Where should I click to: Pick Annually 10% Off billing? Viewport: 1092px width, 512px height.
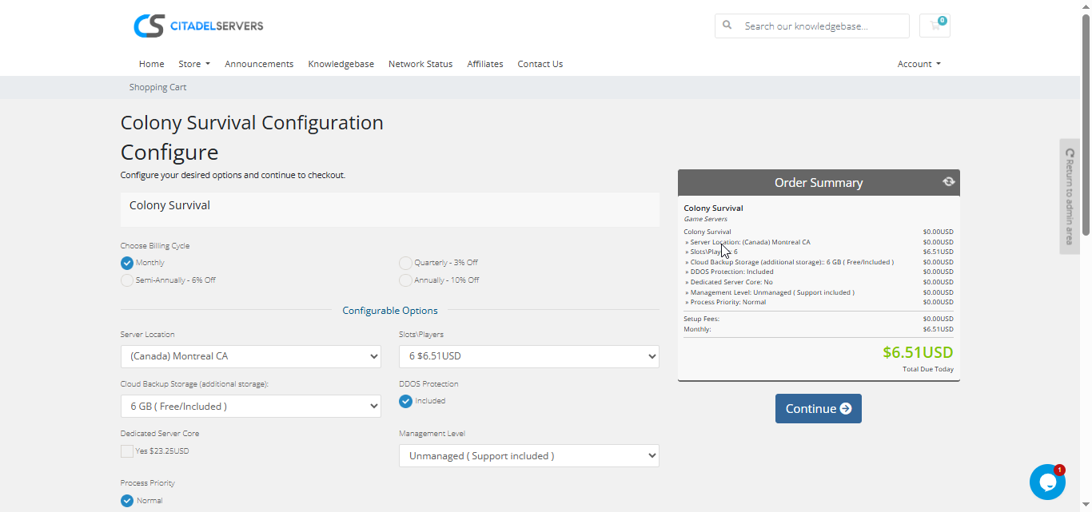pos(406,280)
